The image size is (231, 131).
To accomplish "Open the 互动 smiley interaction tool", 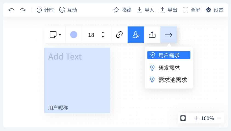I will [x=68, y=10].
